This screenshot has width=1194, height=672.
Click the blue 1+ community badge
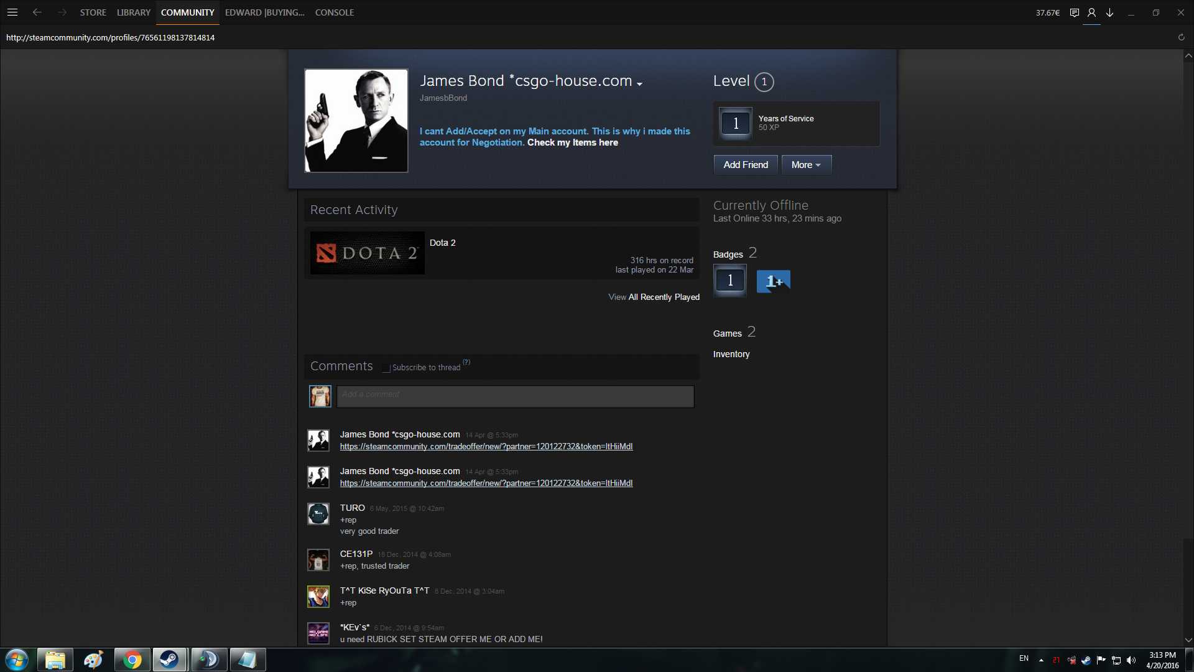pyautogui.click(x=773, y=281)
